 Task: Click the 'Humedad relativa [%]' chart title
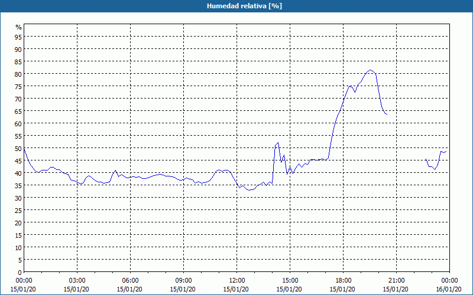coord(244,6)
